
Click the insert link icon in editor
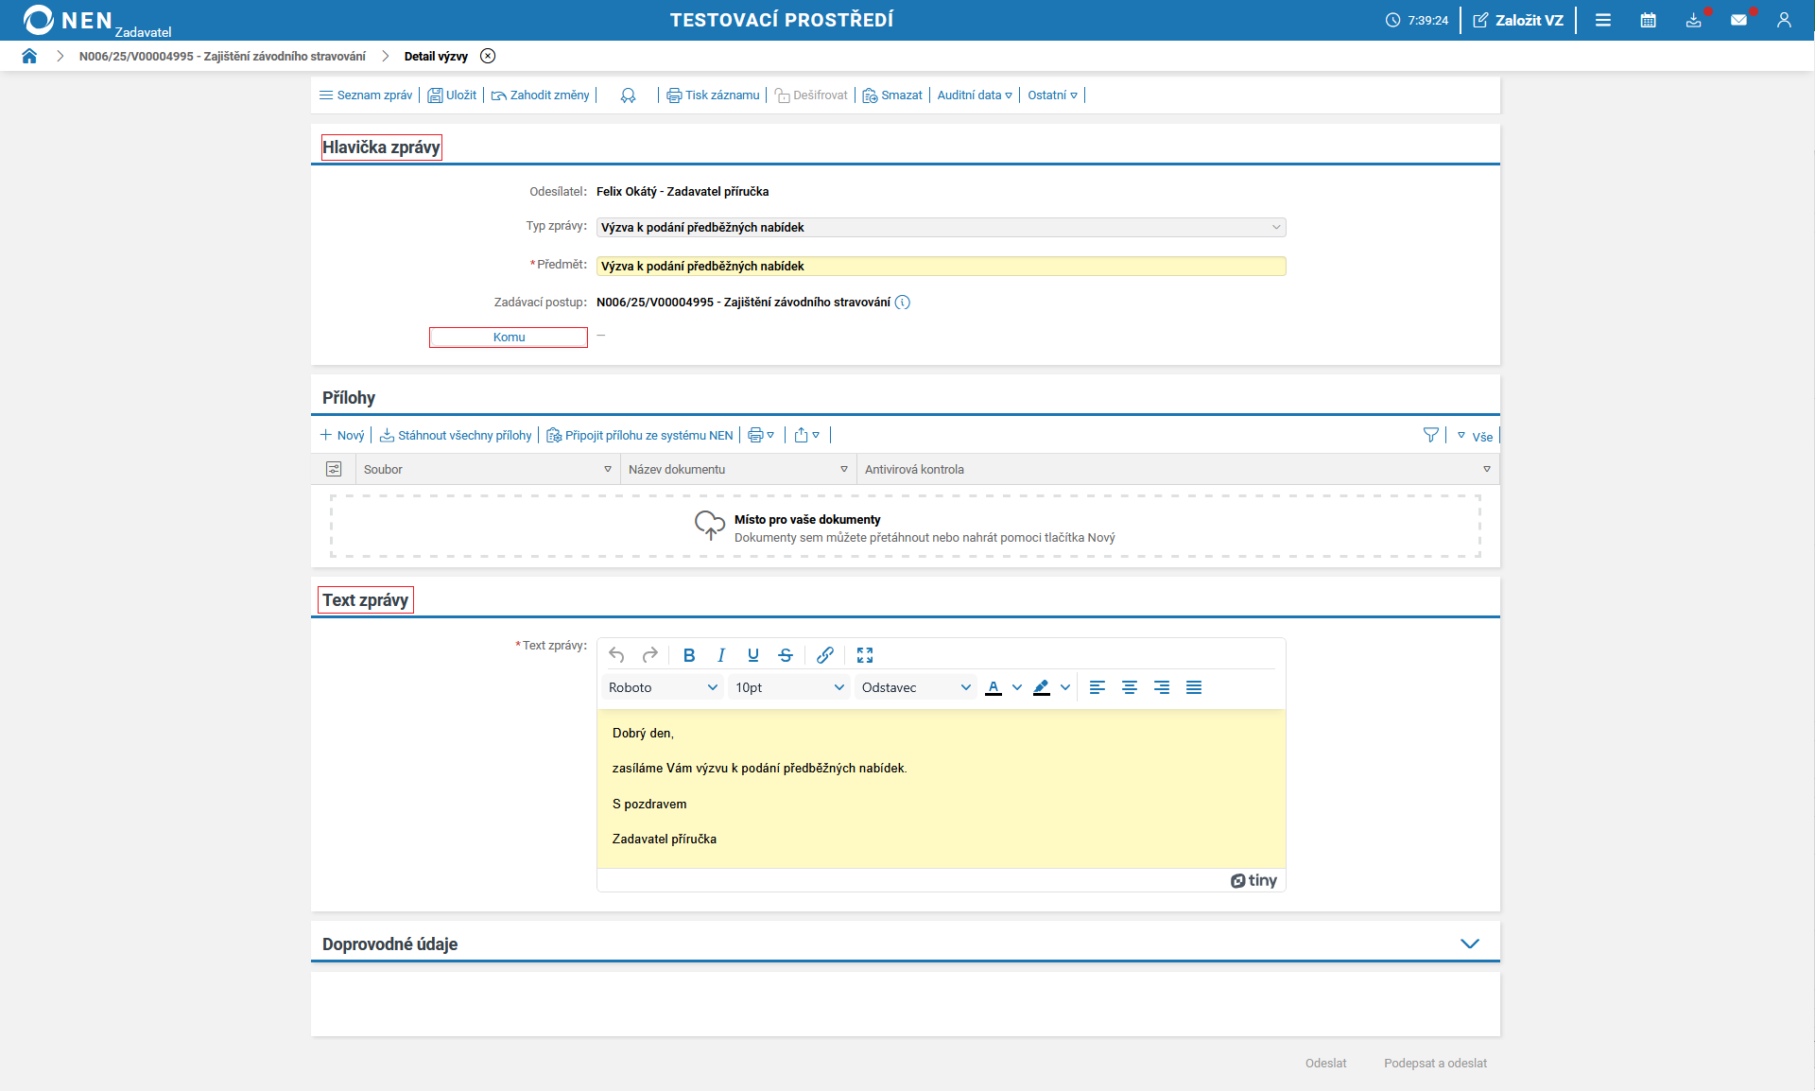click(x=824, y=654)
